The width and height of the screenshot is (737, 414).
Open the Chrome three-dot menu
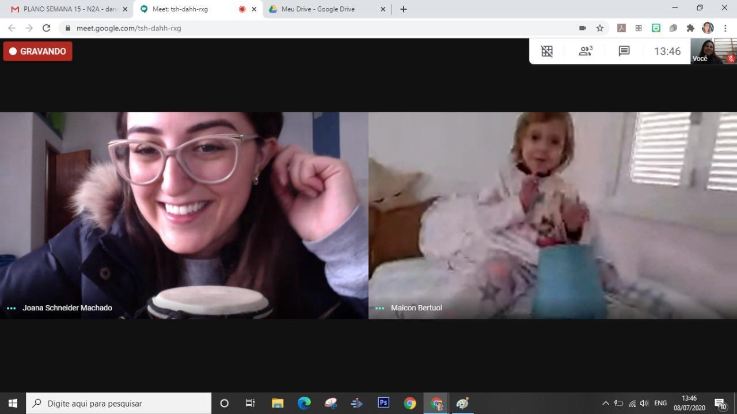725,28
